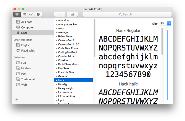
Task: Show font information panel
Action: [x=38, y=14]
